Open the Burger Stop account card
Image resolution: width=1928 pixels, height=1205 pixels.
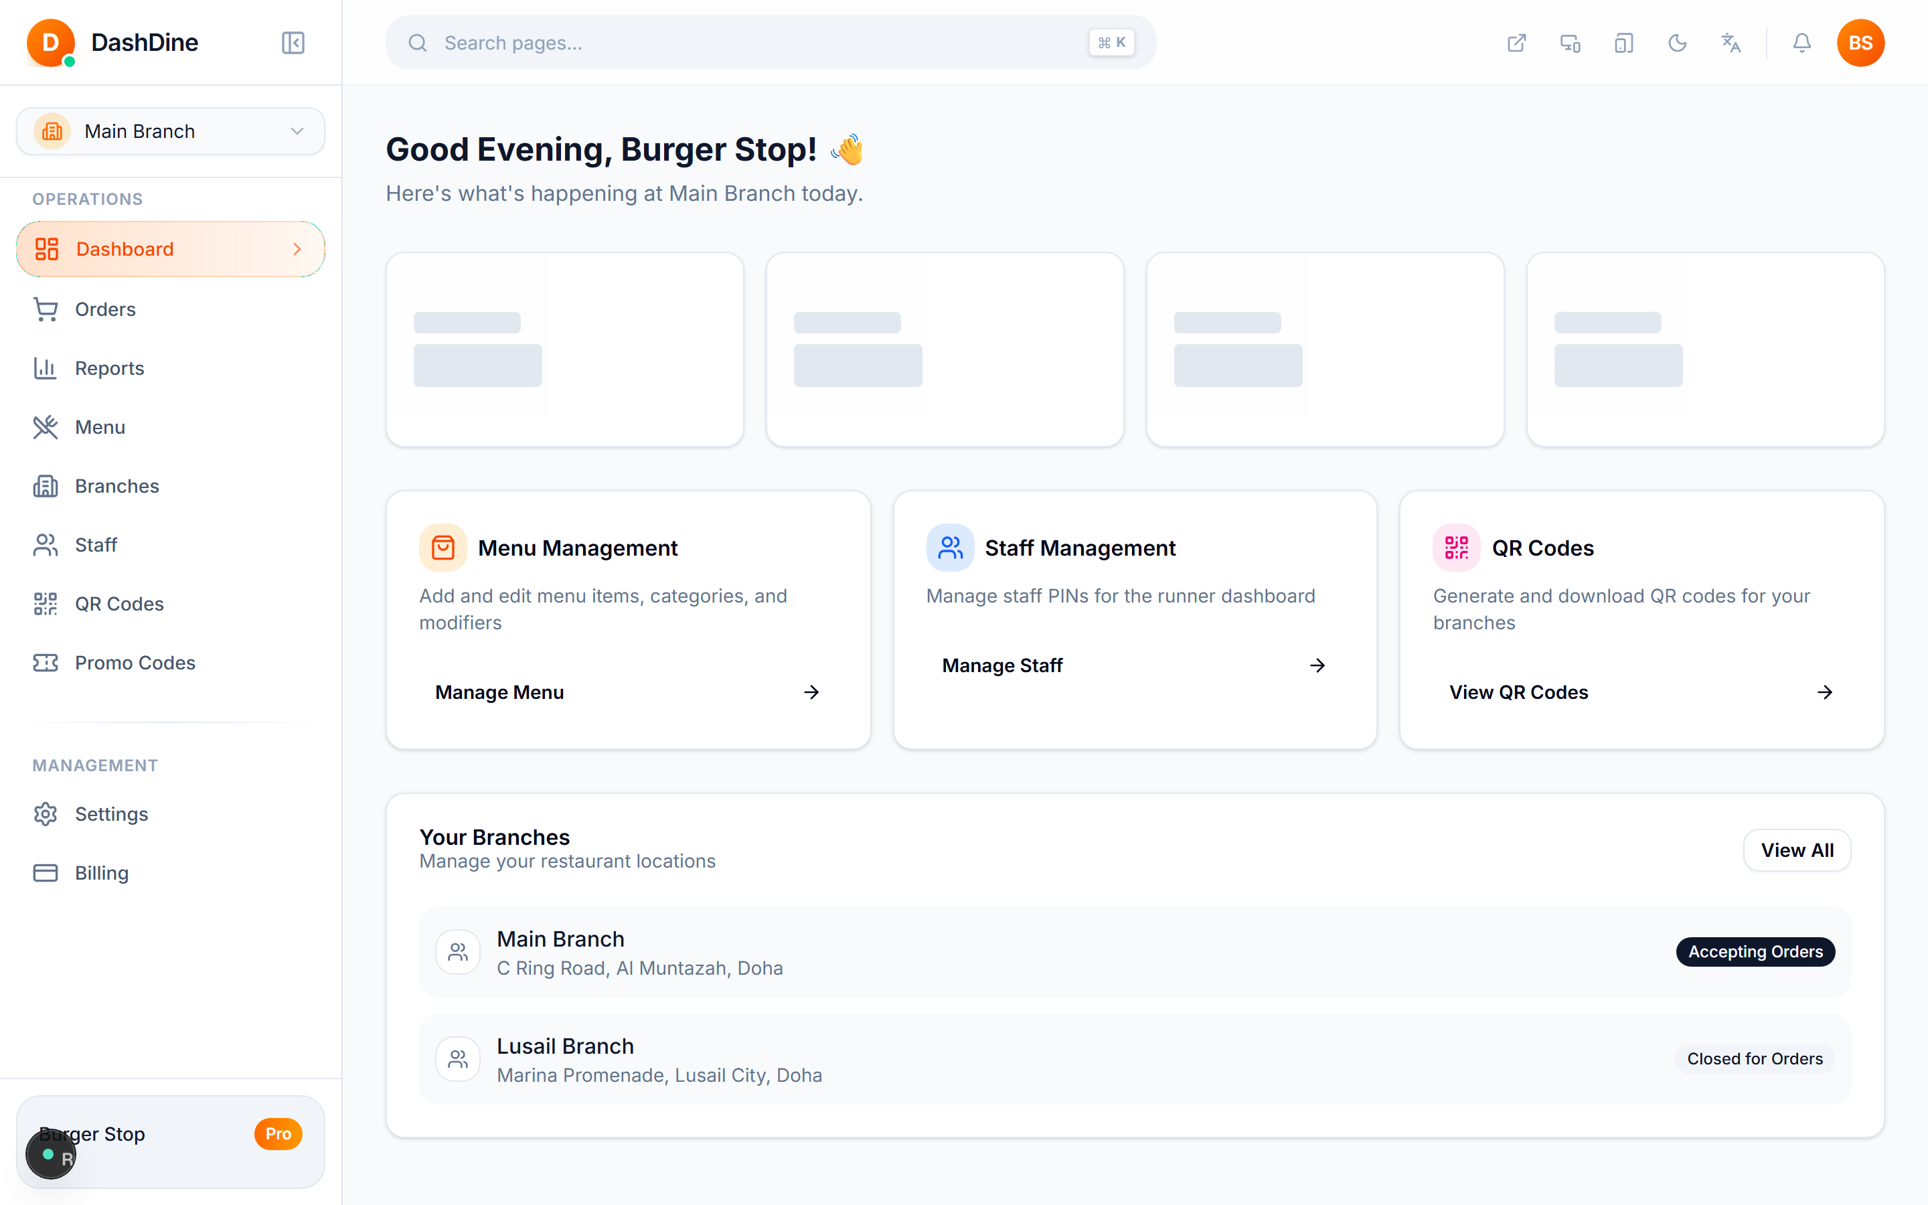pos(171,1141)
